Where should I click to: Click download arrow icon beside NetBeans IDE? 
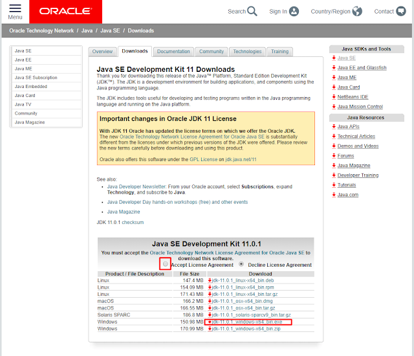334,97
